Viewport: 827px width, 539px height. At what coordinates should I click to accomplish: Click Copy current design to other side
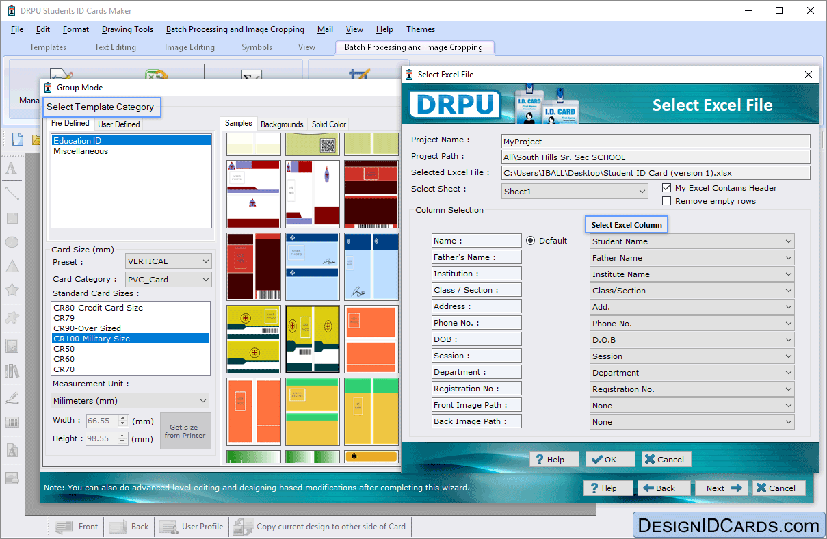[319, 527]
